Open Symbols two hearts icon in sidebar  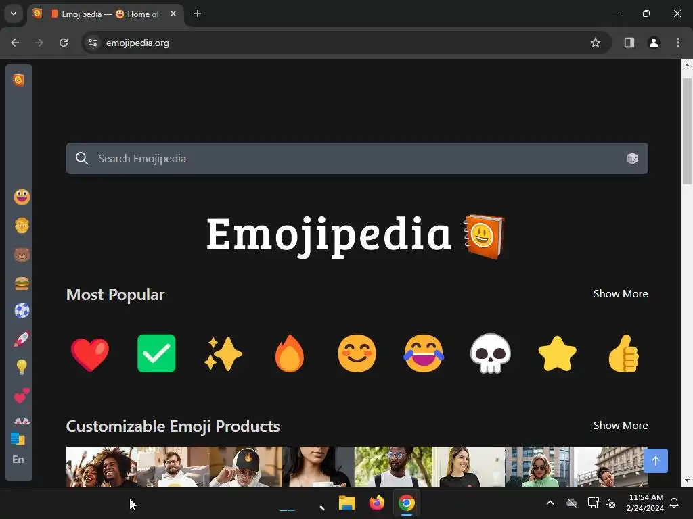22,396
